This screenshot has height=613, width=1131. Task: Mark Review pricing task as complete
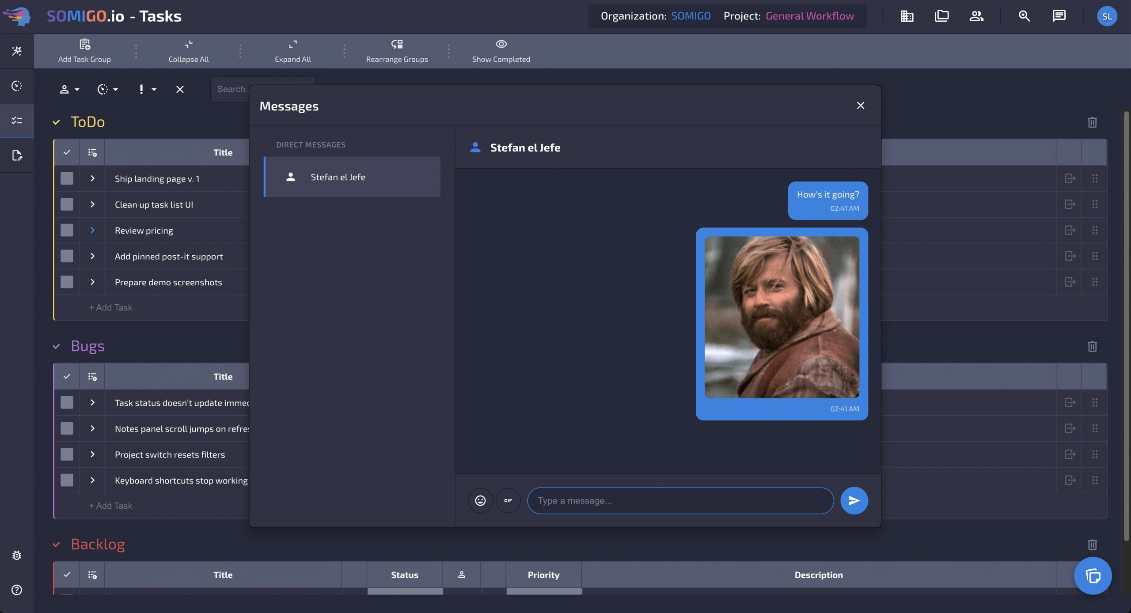pyautogui.click(x=67, y=230)
